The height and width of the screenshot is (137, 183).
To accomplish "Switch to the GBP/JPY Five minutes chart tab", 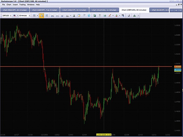I will click(45, 10).
